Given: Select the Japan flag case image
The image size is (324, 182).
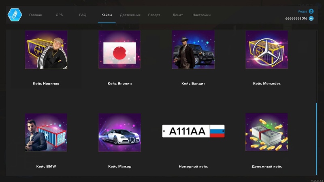Looking at the screenshot, I should (119, 49).
